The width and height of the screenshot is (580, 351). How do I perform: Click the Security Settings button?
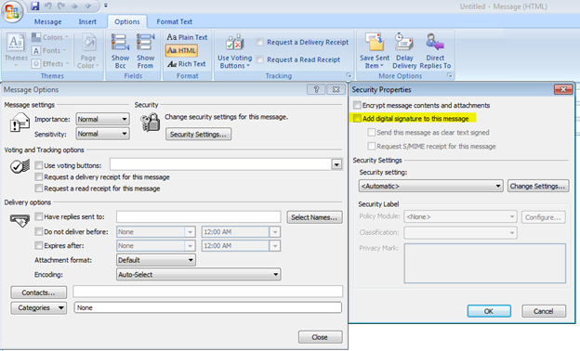tap(198, 134)
